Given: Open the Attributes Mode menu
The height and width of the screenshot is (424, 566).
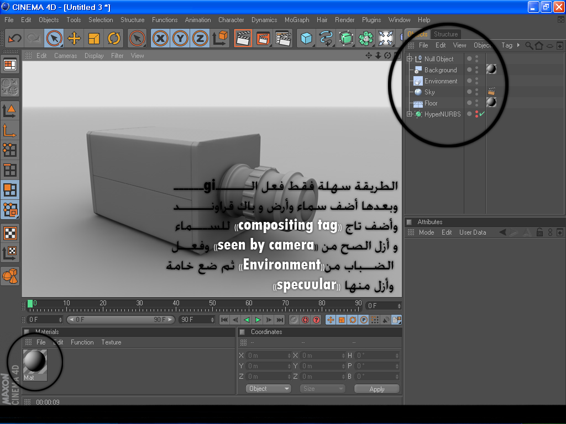Looking at the screenshot, I should (x=426, y=232).
